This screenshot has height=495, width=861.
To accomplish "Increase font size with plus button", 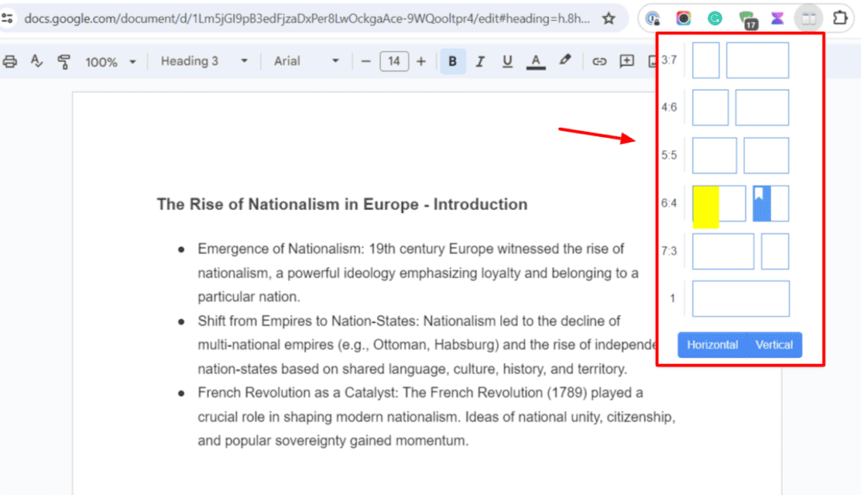I will pyautogui.click(x=421, y=61).
